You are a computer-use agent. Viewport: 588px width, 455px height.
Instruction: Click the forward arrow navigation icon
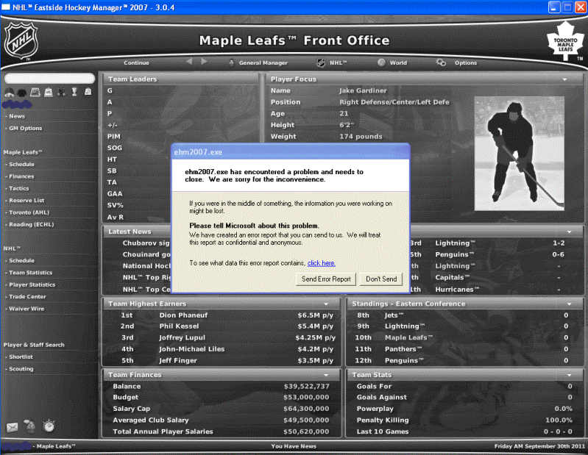click(x=204, y=62)
